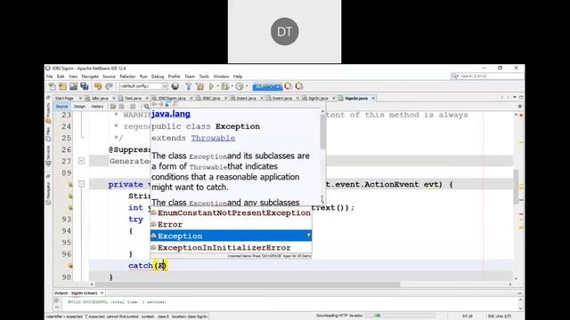Follow the java.lang link in Javadoc

click(171, 114)
